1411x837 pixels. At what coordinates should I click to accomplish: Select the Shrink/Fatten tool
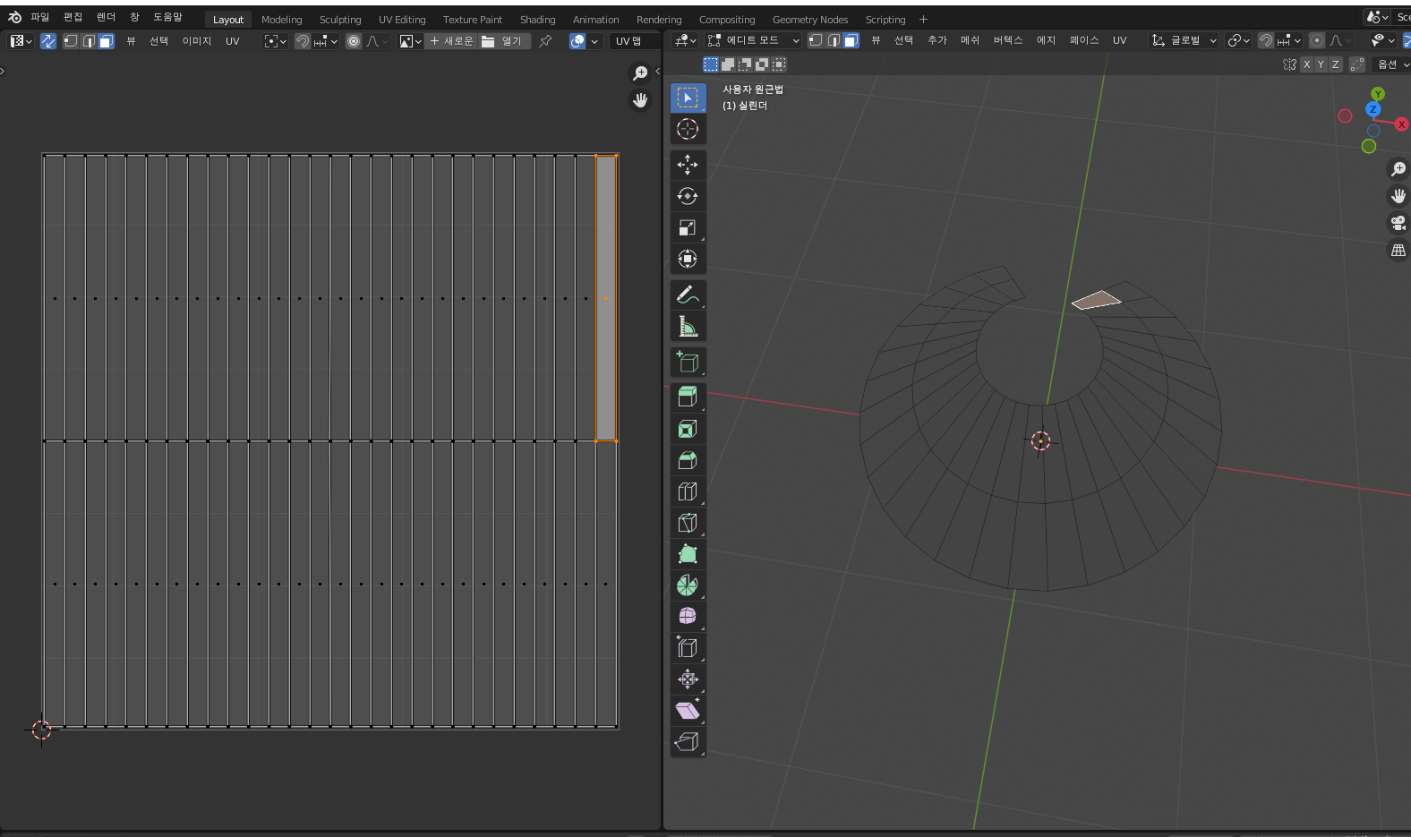pos(688,679)
